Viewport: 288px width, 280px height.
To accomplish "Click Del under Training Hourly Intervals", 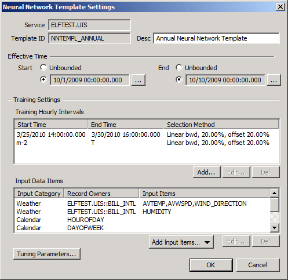I will 266,172.
